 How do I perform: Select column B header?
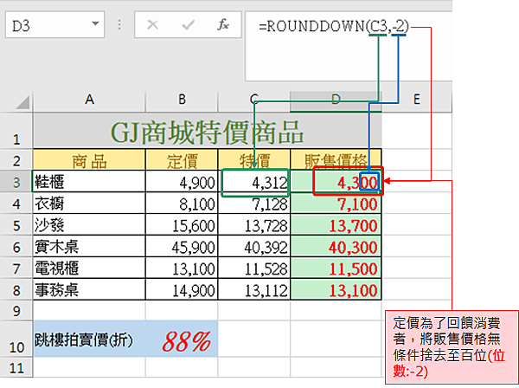[182, 100]
